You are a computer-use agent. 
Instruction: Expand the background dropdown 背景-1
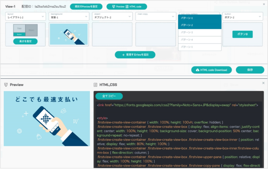(x=69, y=16)
